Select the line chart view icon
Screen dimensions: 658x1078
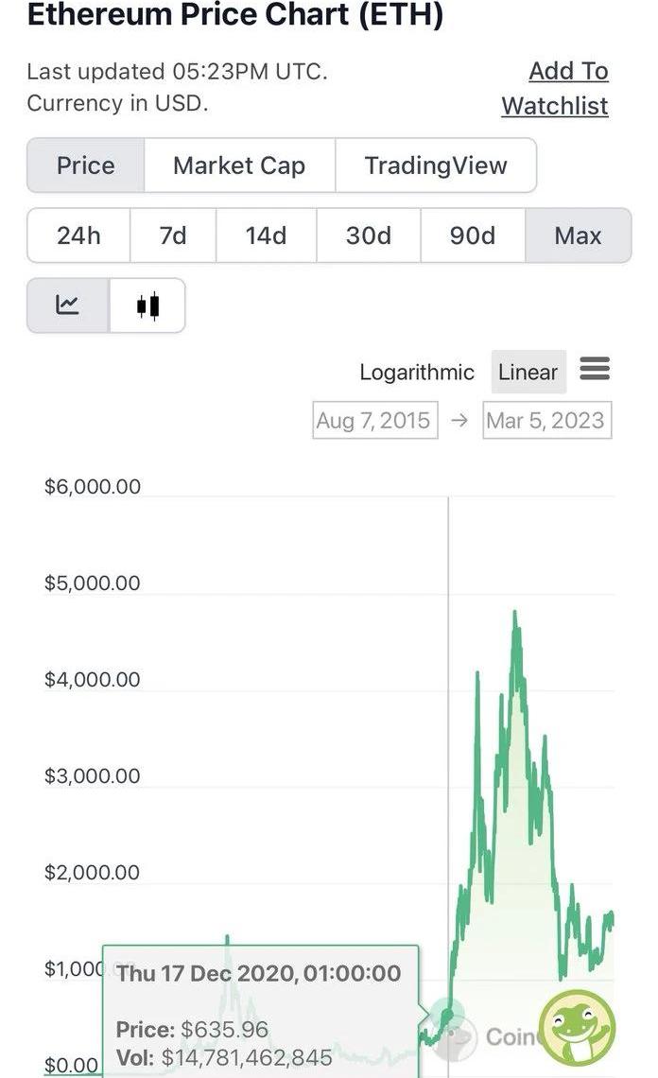[67, 305]
